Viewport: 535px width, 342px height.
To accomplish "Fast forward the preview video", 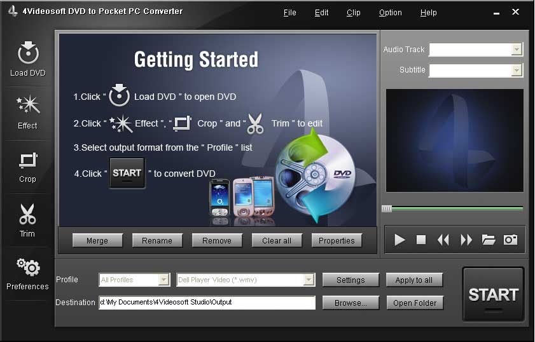I will point(466,240).
